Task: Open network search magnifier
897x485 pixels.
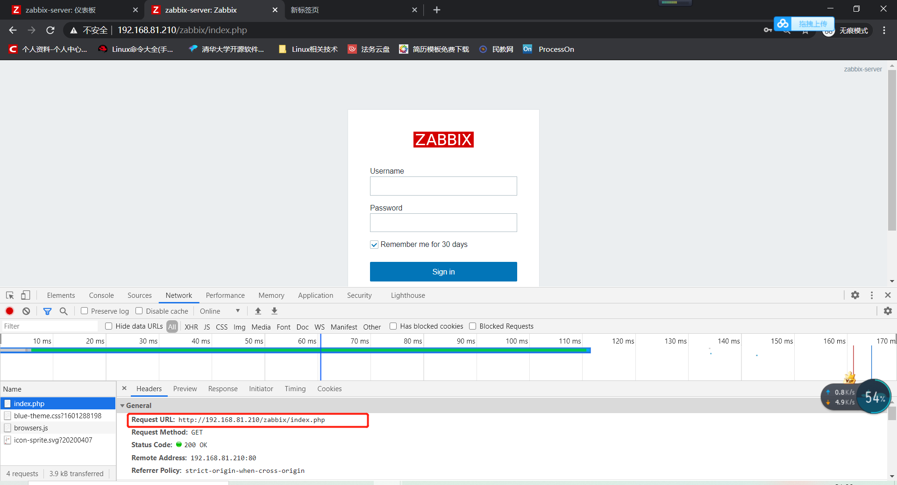Action: pyautogui.click(x=64, y=311)
